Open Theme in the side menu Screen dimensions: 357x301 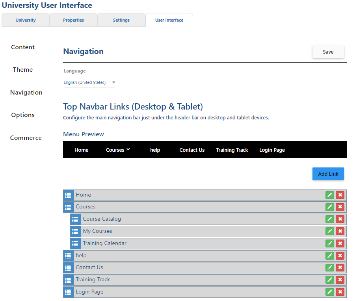pyautogui.click(x=23, y=70)
